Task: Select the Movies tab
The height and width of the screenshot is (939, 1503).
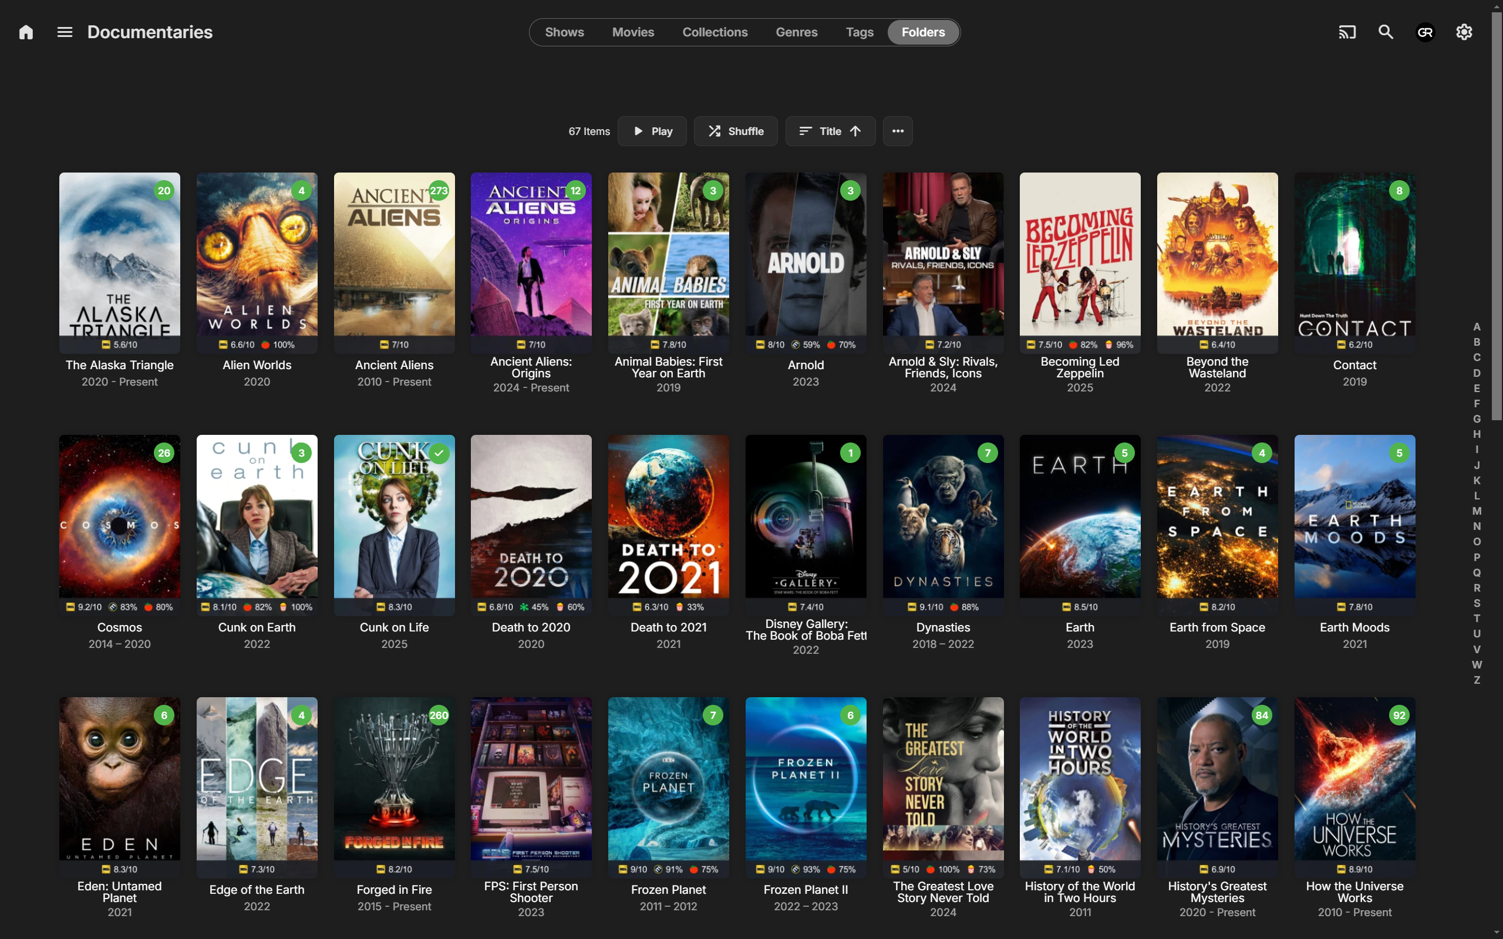Action: 633,32
